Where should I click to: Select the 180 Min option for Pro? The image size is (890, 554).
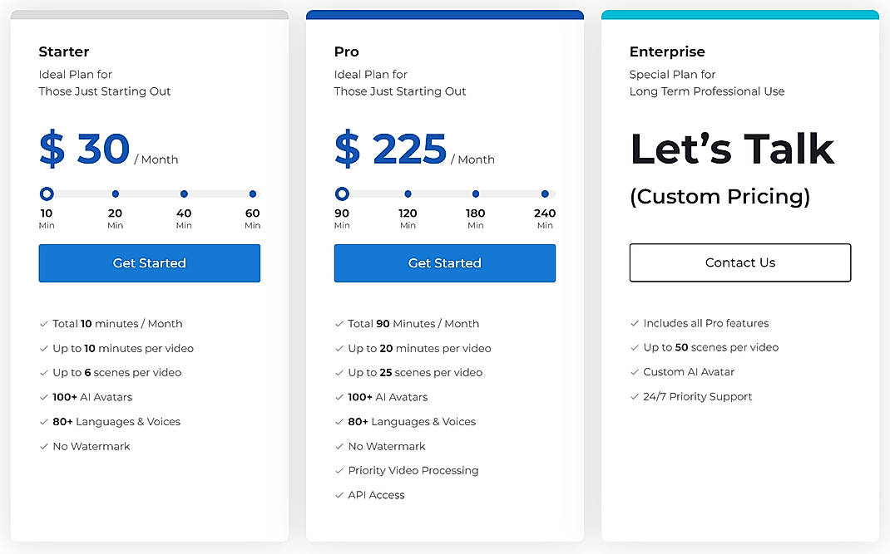pos(475,194)
